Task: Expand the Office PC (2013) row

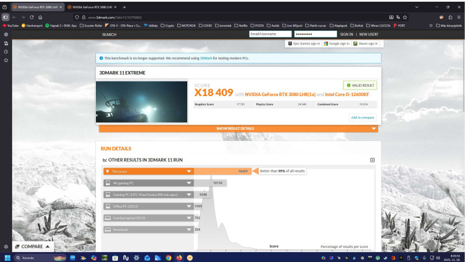Action: pyautogui.click(x=188, y=206)
